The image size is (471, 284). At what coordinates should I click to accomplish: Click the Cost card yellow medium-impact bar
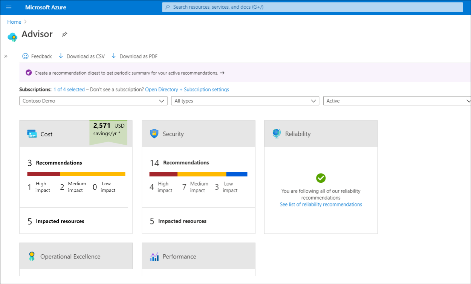[92, 174]
